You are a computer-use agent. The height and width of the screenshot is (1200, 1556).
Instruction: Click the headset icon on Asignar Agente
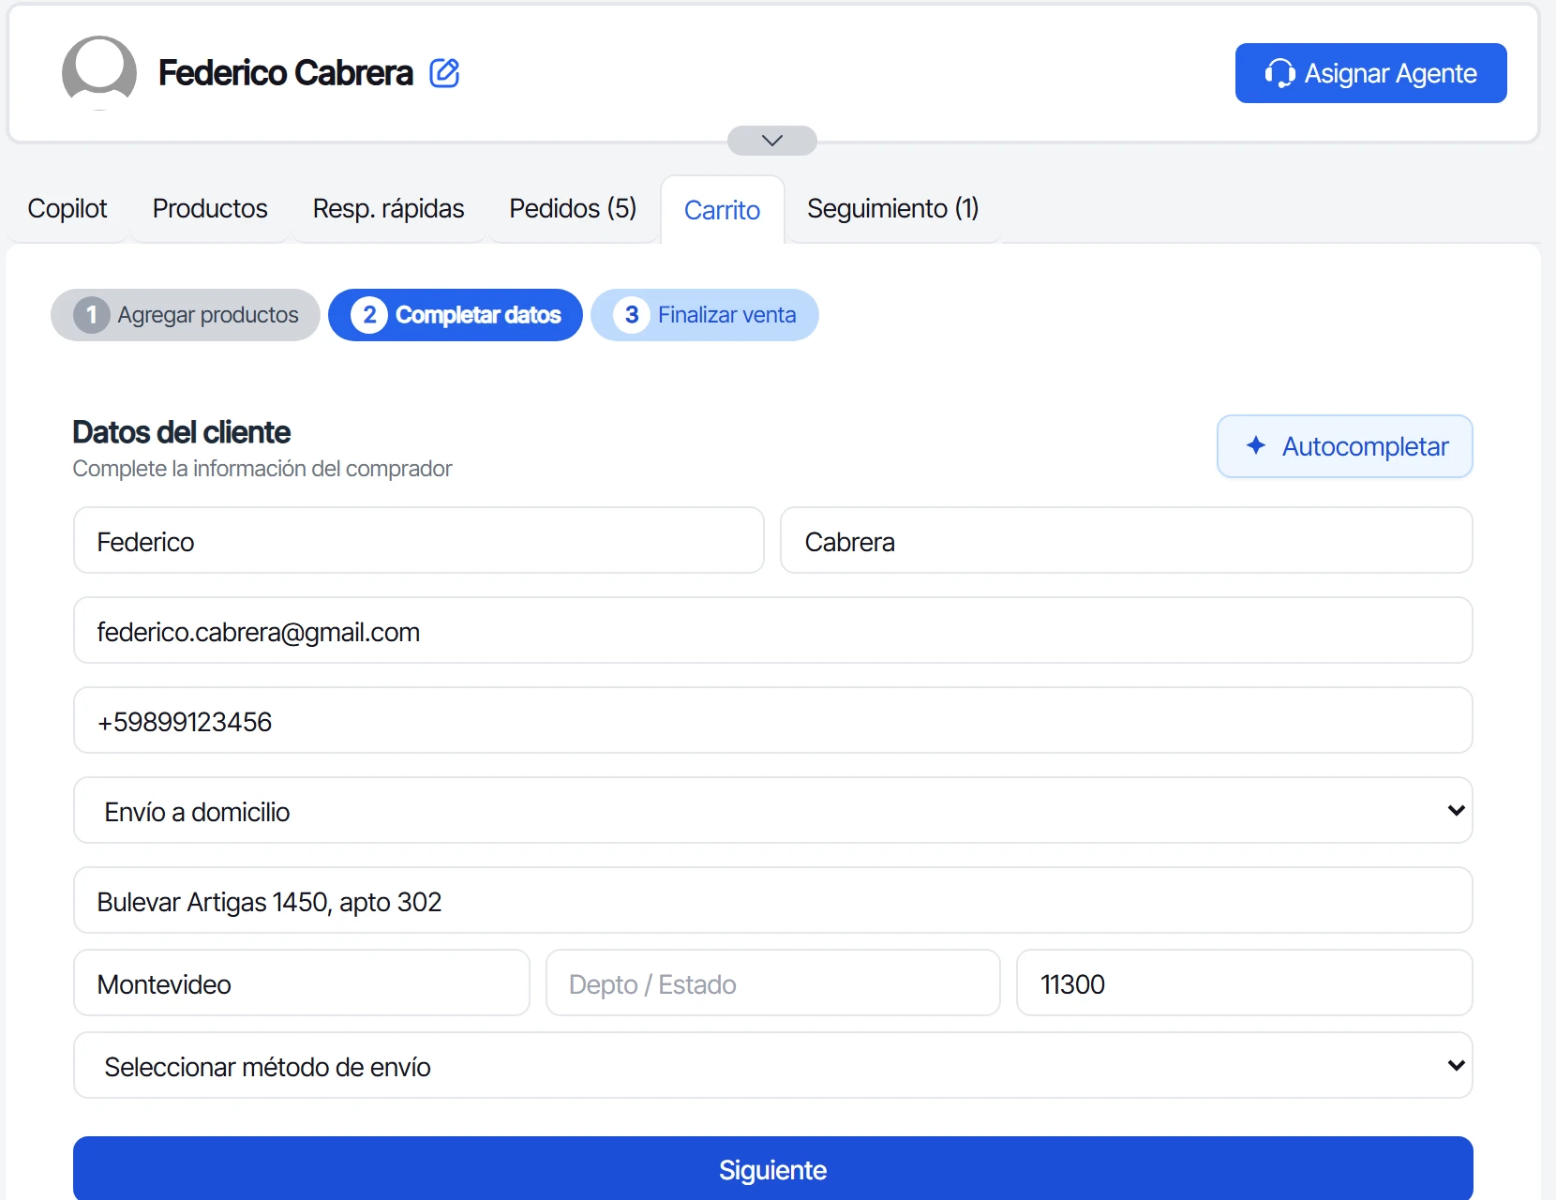1279,73
